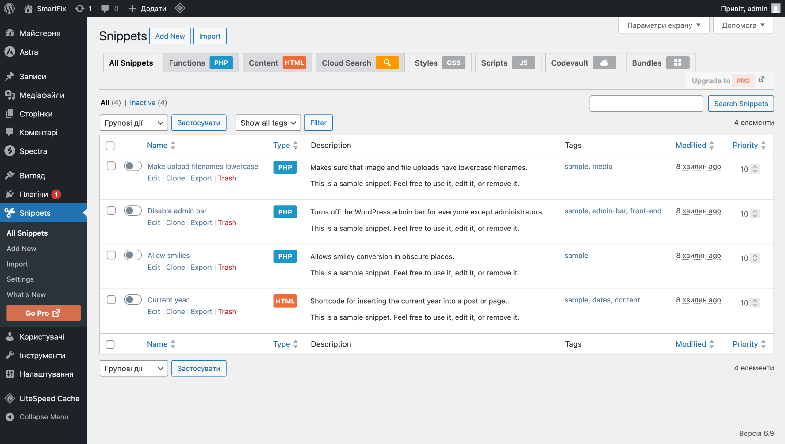Open the Групові дії dropdown above the table

click(134, 123)
